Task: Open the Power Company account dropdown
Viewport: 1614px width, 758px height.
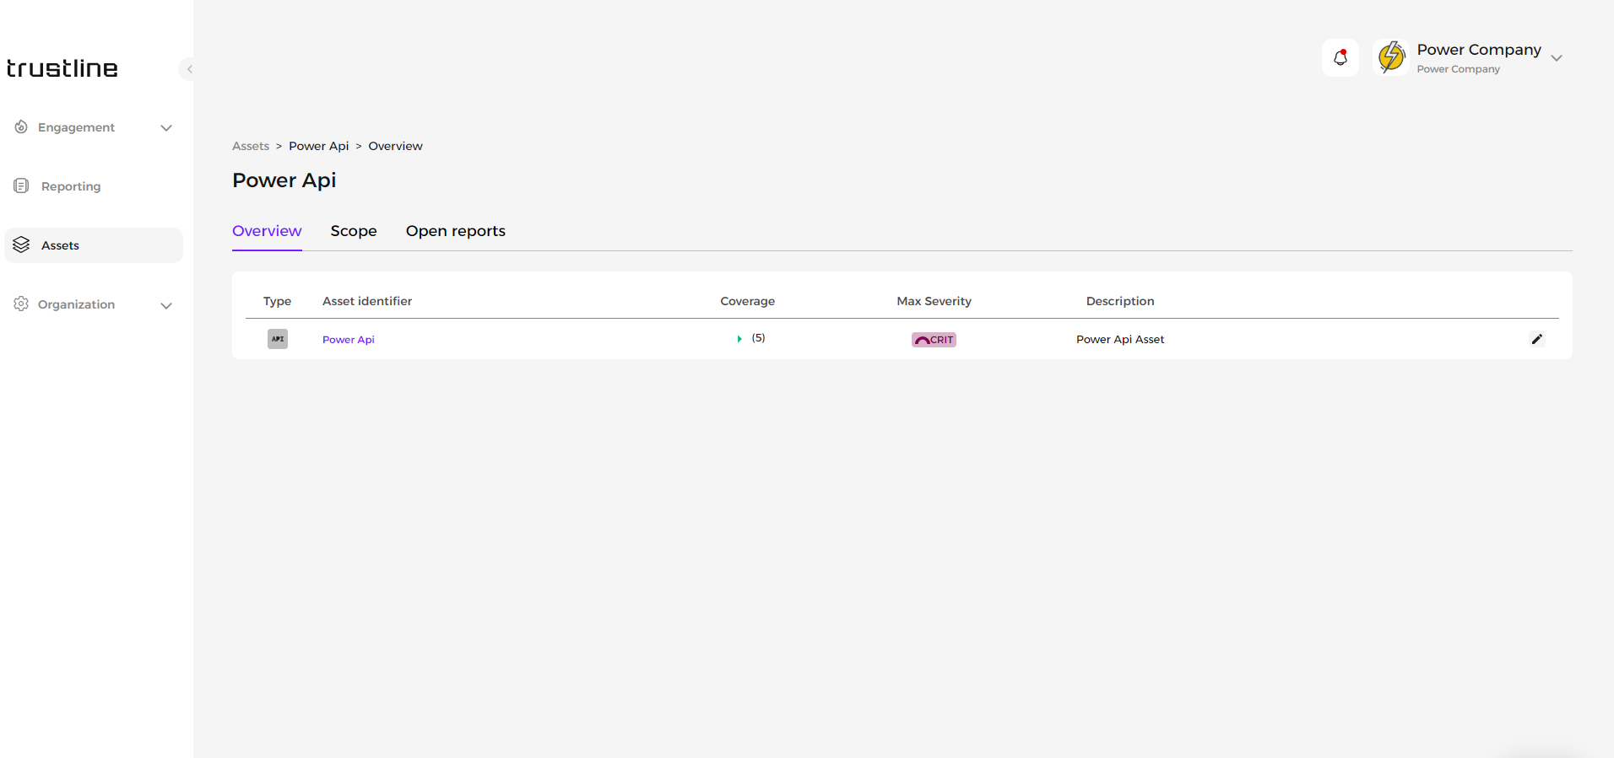Action: pos(1557,58)
